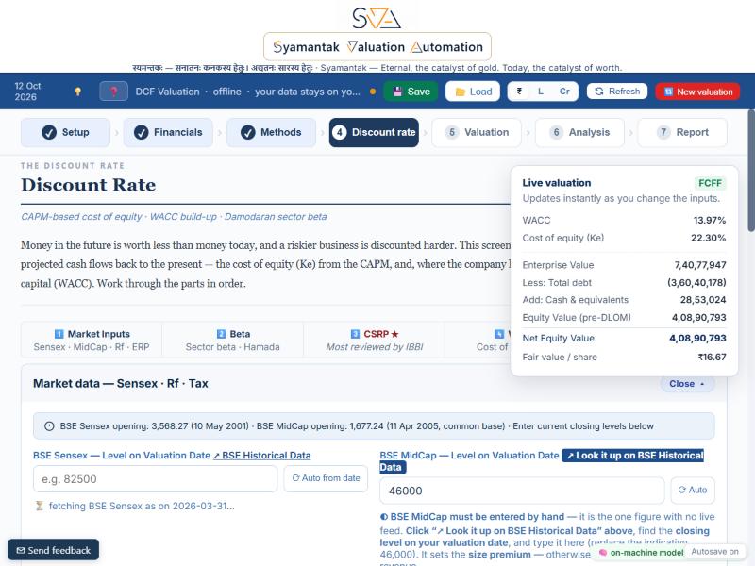Refresh the valuation data
This screenshot has width=755, height=566.
[617, 92]
